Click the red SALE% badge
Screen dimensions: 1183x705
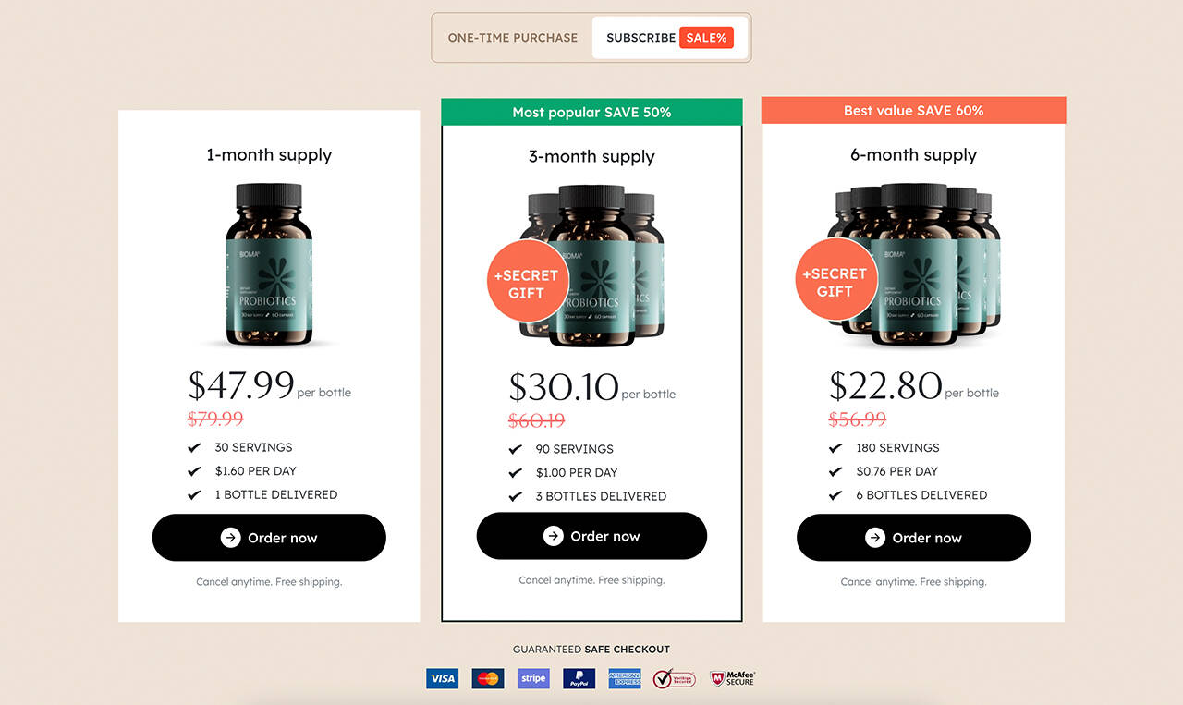(706, 38)
